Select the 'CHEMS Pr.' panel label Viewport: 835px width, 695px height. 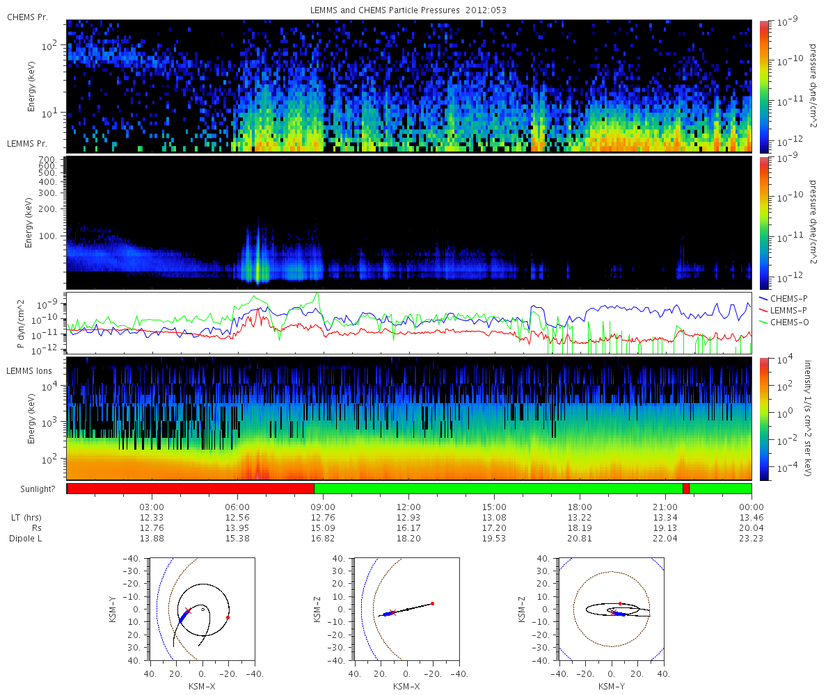click(28, 17)
